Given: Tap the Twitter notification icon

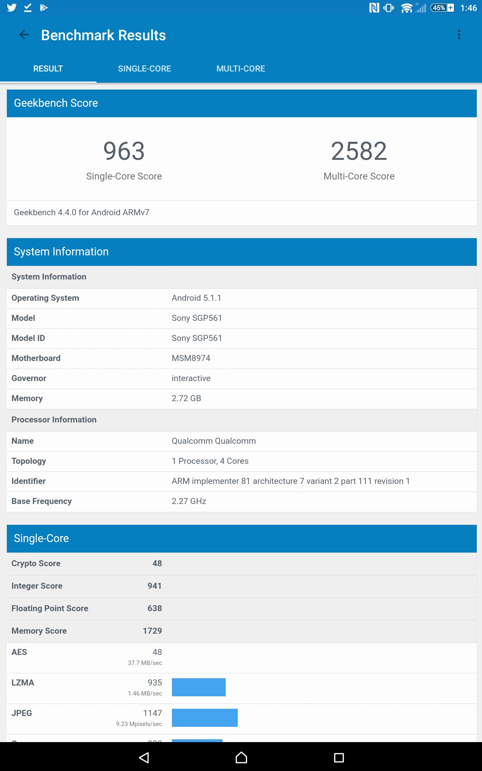Looking at the screenshot, I should [x=12, y=8].
